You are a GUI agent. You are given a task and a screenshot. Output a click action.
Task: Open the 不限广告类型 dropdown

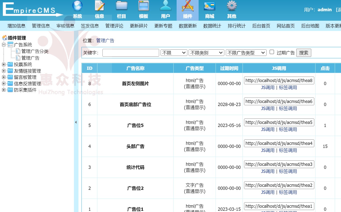pyautogui.click(x=246, y=53)
